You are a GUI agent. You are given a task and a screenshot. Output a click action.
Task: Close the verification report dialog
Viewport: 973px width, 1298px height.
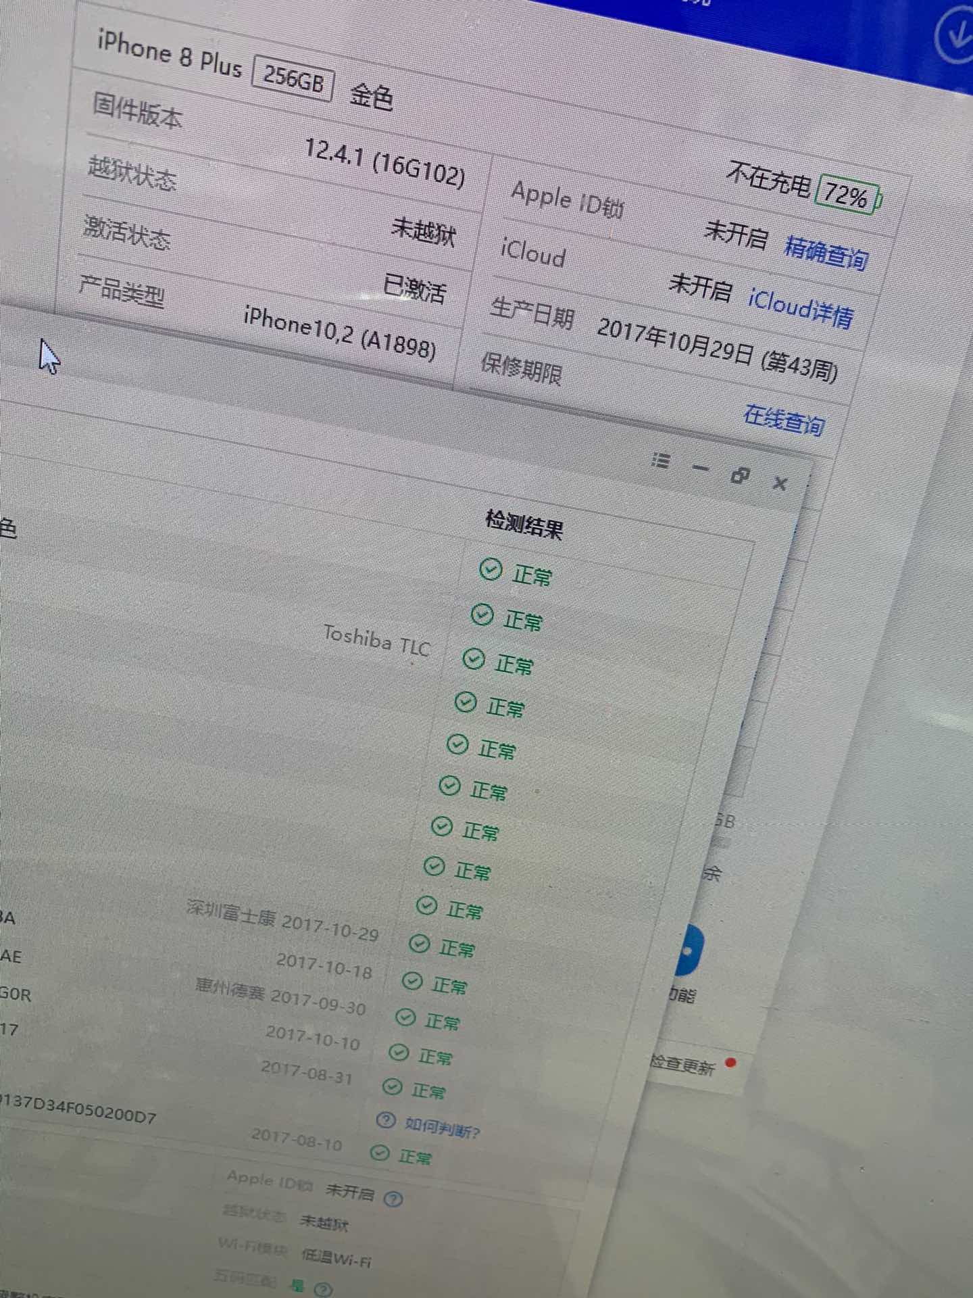(780, 483)
